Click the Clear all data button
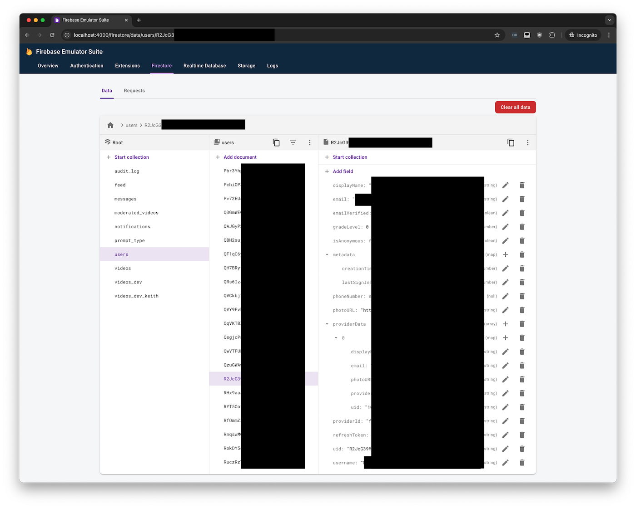The image size is (636, 508). coord(516,107)
